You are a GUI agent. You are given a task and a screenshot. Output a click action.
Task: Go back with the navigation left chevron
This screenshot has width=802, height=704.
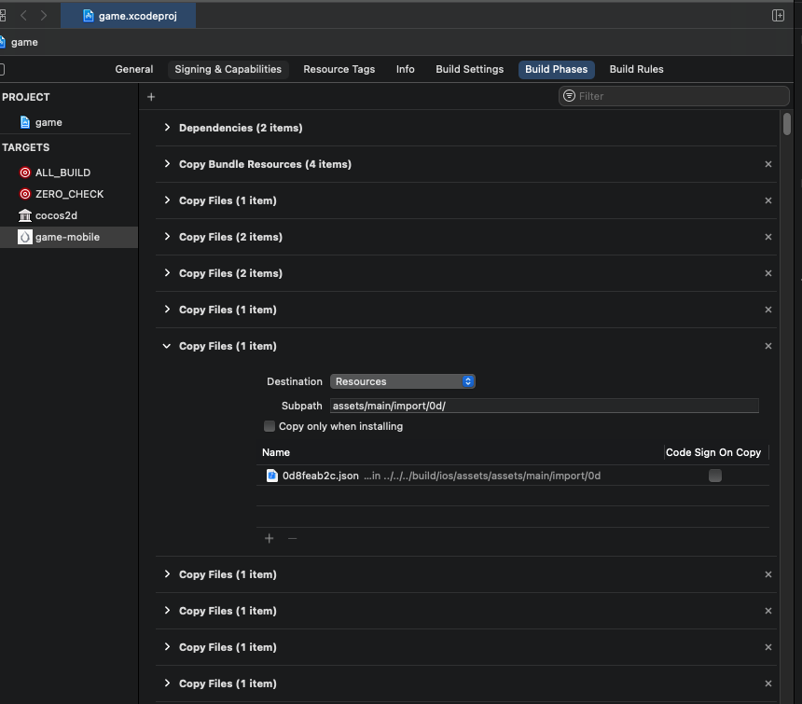coord(23,16)
